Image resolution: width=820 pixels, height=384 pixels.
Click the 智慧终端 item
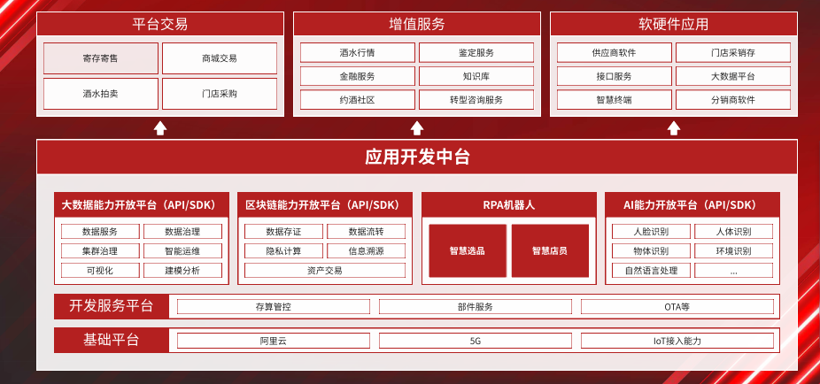tap(615, 100)
